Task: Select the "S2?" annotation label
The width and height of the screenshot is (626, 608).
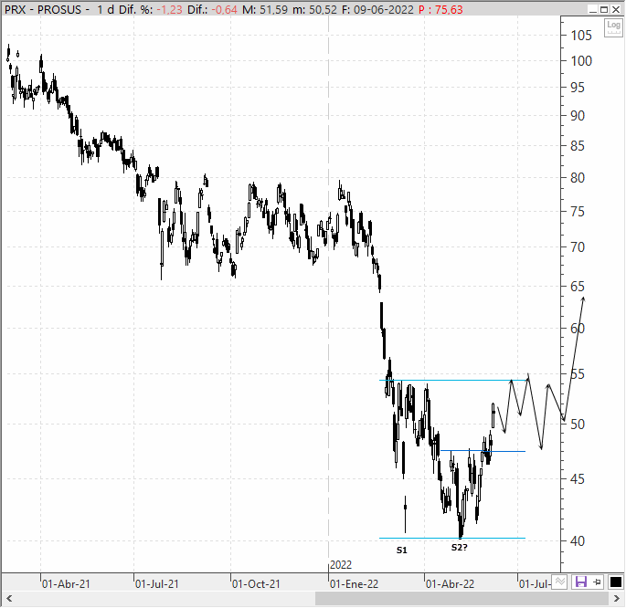Action: click(459, 548)
